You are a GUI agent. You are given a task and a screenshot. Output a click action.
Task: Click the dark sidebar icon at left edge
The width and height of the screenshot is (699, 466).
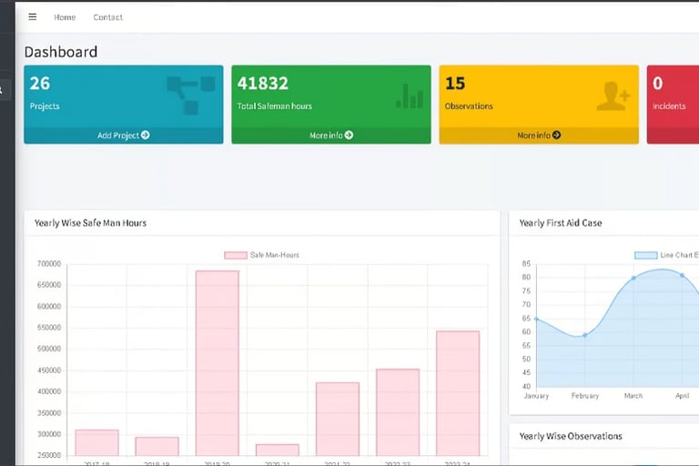pos(2,90)
